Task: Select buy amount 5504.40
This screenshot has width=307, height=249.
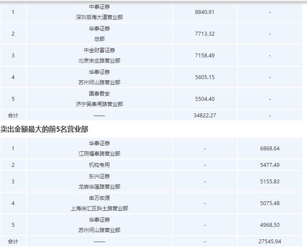Action: [205, 99]
